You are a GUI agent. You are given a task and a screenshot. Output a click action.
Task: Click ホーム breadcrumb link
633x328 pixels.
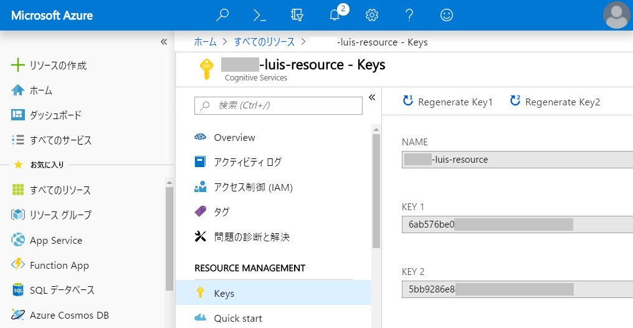pyautogui.click(x=205, y=42)
